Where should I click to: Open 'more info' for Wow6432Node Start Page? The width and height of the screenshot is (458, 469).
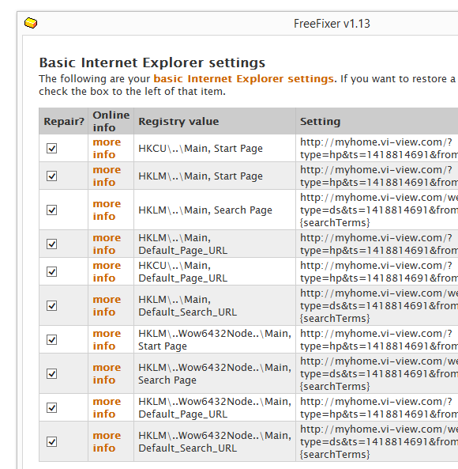tap(107, 339)
